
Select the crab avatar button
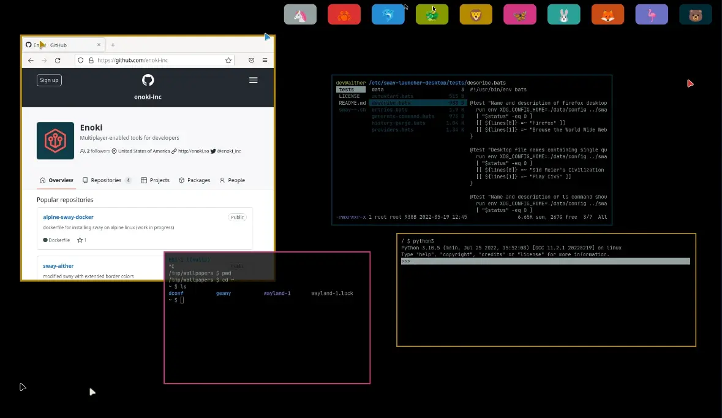pos(344,15)
